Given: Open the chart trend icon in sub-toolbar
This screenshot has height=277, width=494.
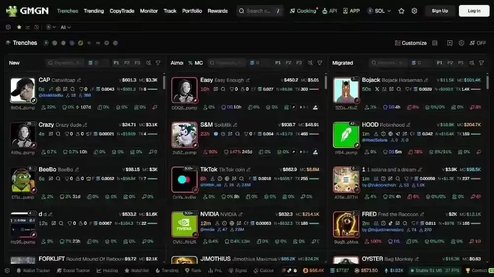Looking at the screenshot, I should pyautogui.click(x=28, y=27).
